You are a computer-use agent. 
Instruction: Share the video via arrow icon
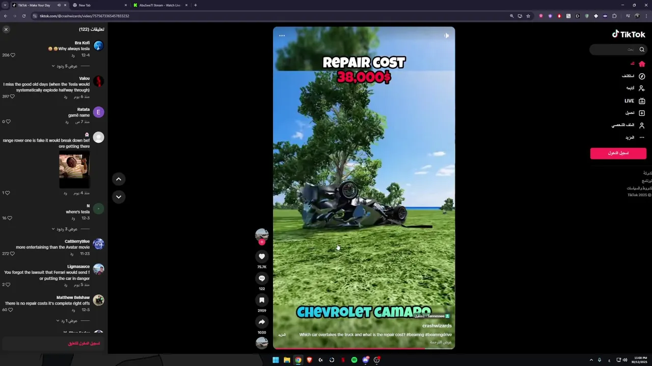coord(262,322)
